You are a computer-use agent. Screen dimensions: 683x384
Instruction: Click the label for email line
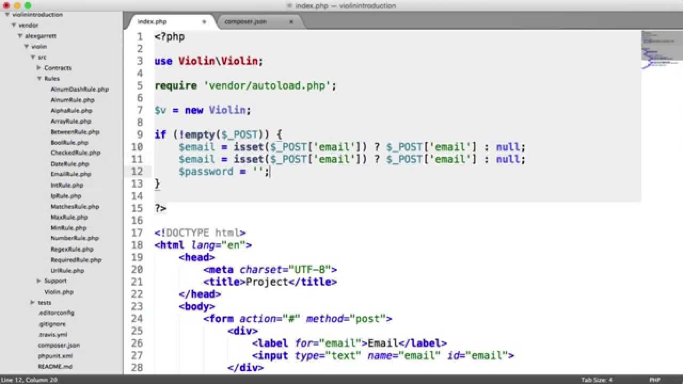(x=350, y=343)
